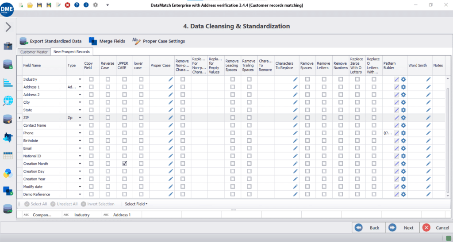453x242 pixels.
Task: Check Remove Trailing Spaces for Phone row
Action: pyautogui.click(x=249, y=133)
